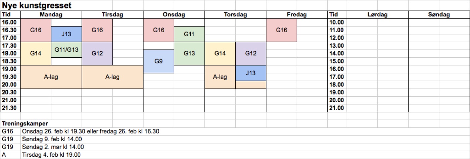Image resolution: width=470 pixels, height=159 pixels.
Task: Click the green G13 block on Wednesday
Action: click(189, 53)
